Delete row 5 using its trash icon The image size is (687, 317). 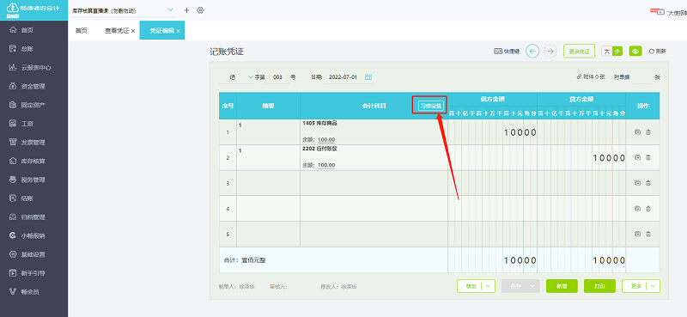[648, 234]
